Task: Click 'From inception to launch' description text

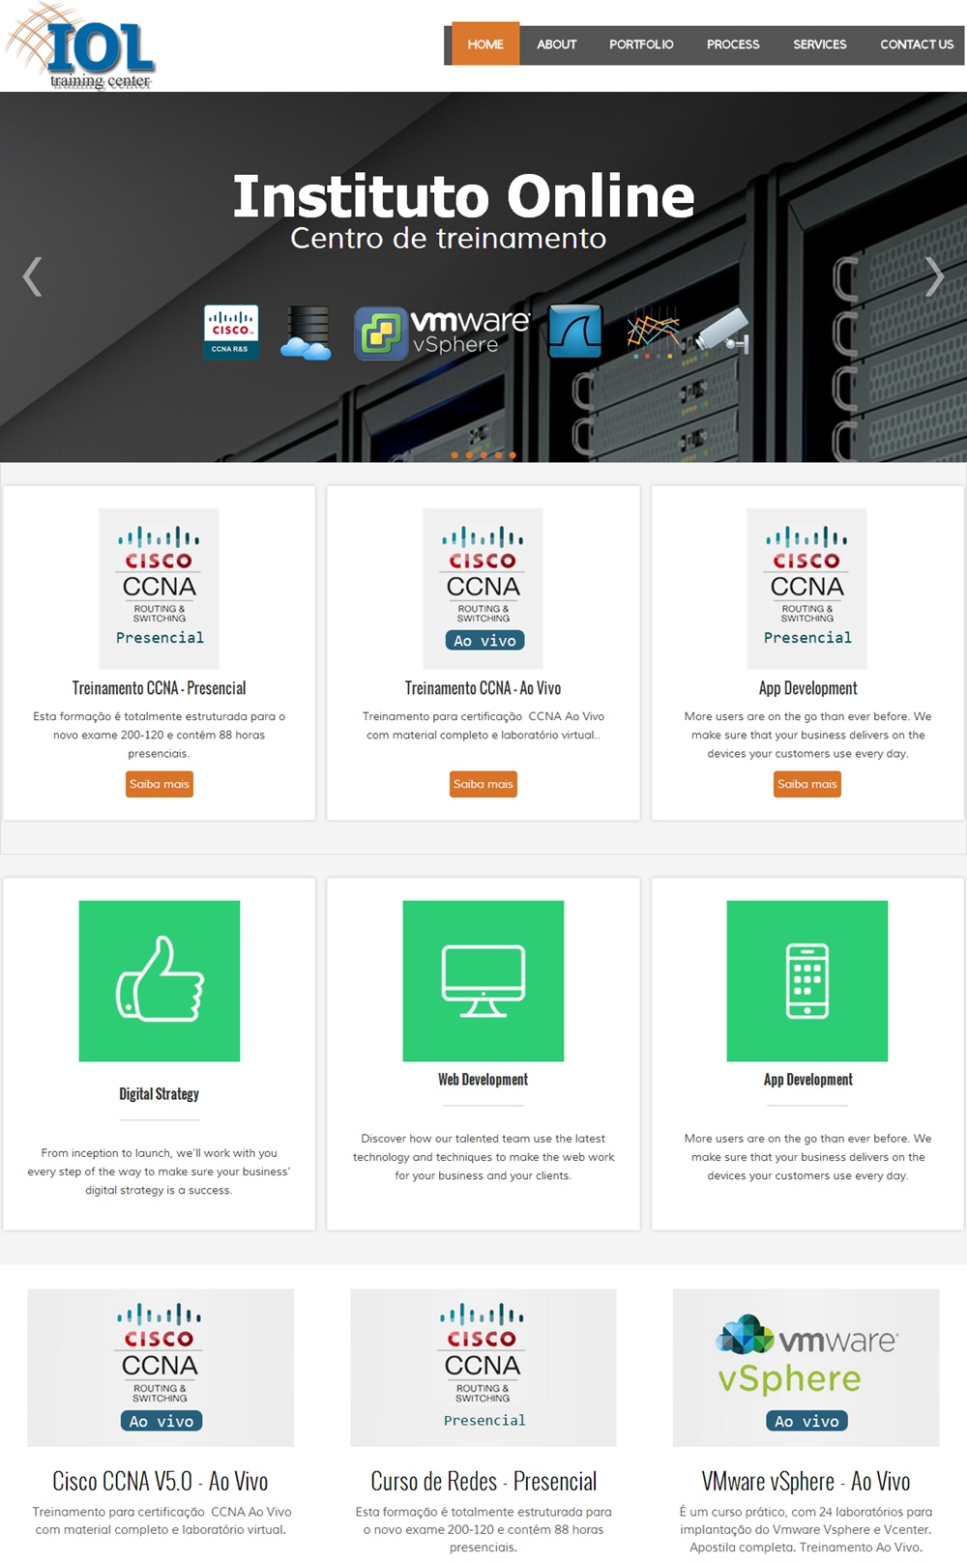Action: pyautogui.click(x=160, y=1171)
